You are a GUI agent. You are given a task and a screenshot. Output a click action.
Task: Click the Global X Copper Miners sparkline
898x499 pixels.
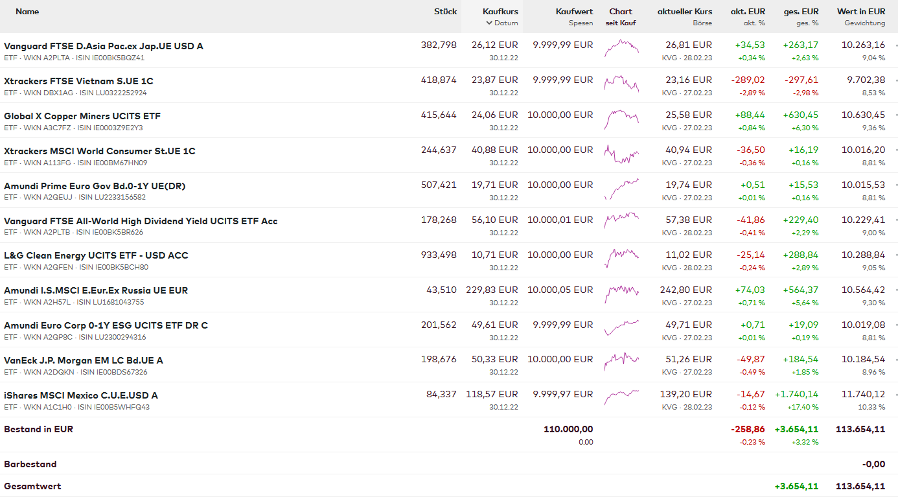pos(621,119)
